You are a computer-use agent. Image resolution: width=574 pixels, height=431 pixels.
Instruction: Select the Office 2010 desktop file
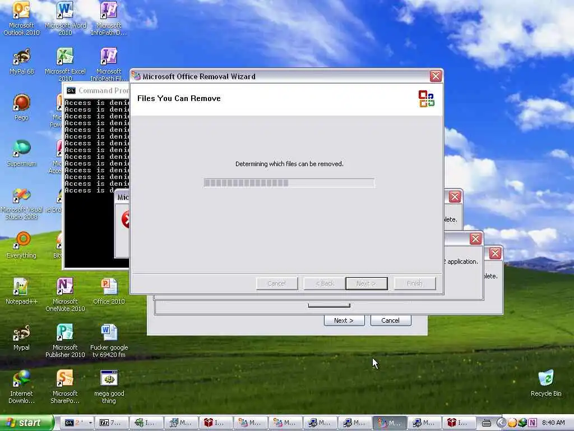point(109,291)
